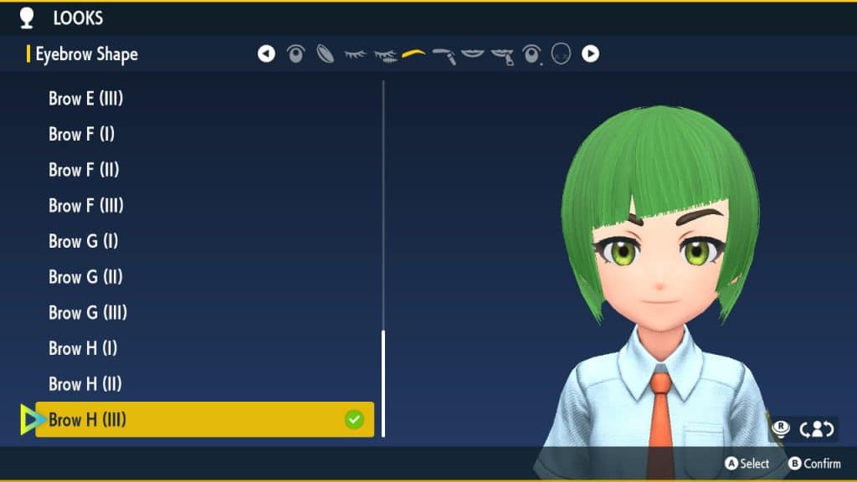Choose Brow G (I) eyebrow shape
This screenshot has width=857, height=482.
click(83, 241)
